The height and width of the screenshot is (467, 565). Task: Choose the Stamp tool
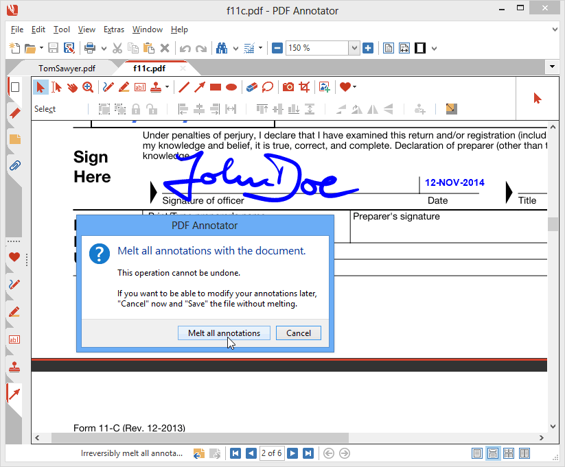(x=156, y=87)
